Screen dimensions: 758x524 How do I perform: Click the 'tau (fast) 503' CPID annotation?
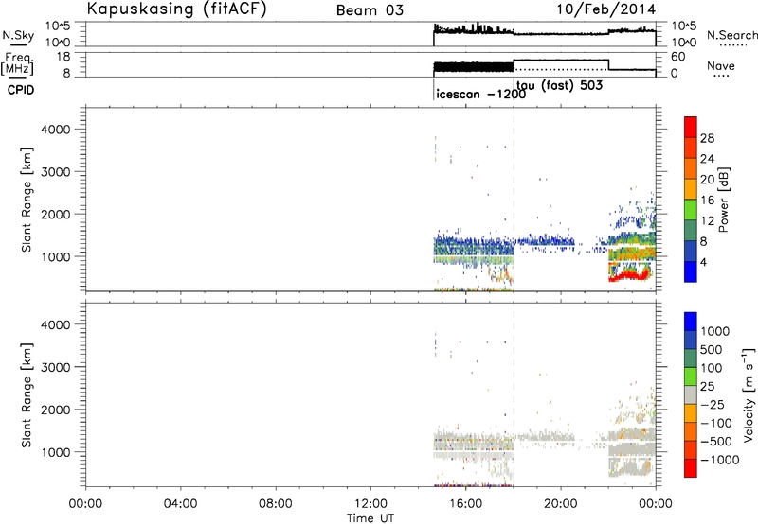tap(559, 86)
